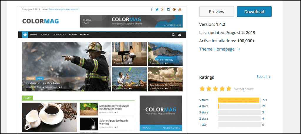This screenshot has width=301, height=134.
Task: Click the 21 ratings count
Action: coord(264,106)
